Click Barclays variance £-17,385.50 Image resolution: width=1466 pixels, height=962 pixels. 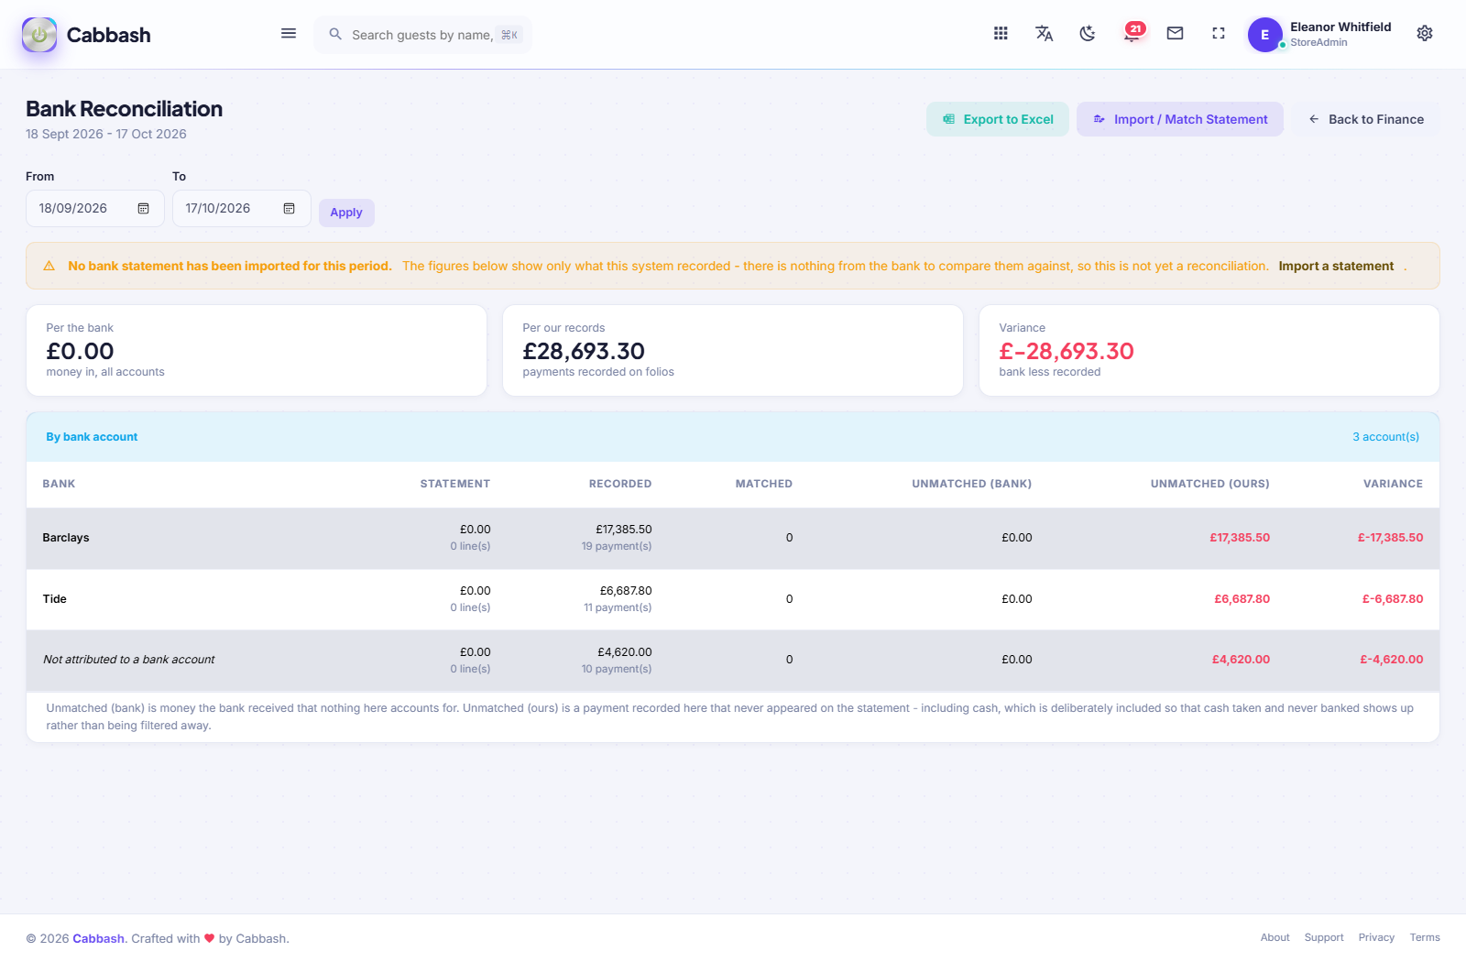click(x=1390, y=538)
